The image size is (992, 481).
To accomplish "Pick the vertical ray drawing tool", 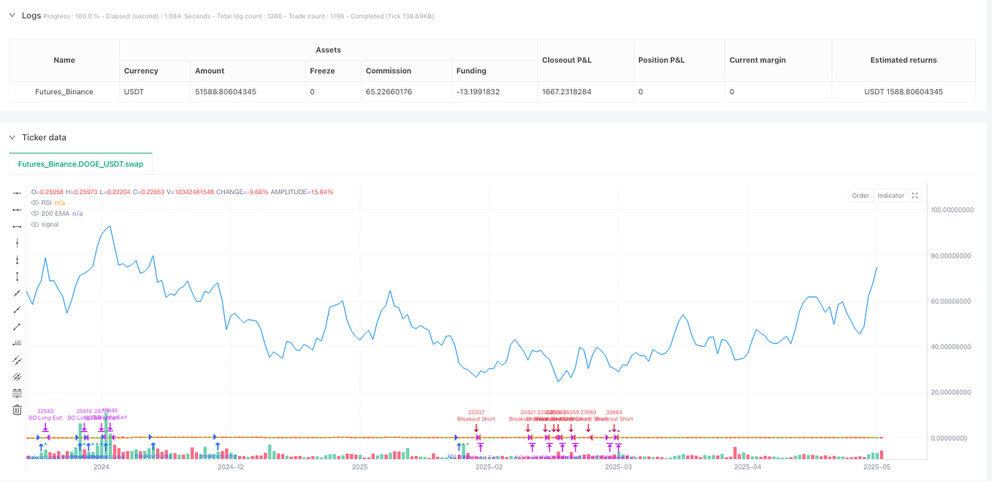I will coord(17,260).
